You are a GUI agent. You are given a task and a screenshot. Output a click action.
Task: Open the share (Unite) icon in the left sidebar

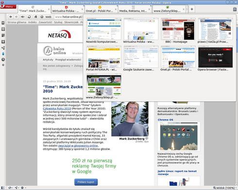pos(3,48)
